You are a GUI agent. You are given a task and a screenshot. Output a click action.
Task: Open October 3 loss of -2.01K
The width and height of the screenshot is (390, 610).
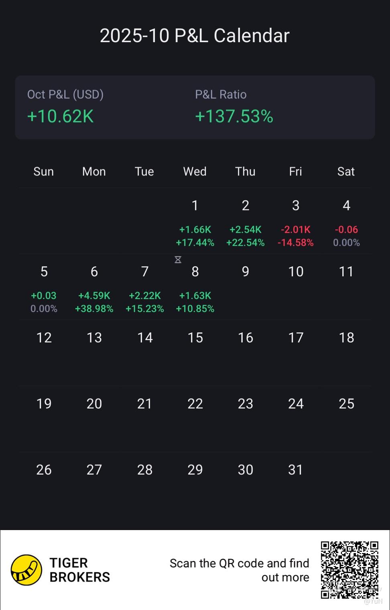tap(296, 223)
